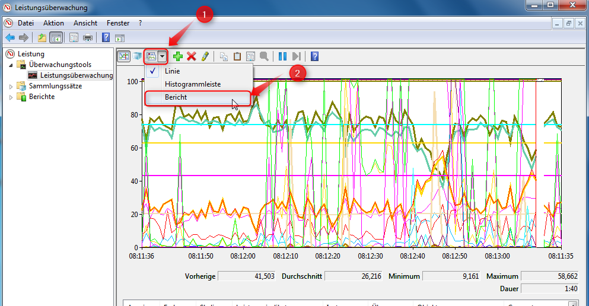Viewport: 589px width, 306px height.
Task: Click the copy properties icon
Action: [x=224, y=56]
